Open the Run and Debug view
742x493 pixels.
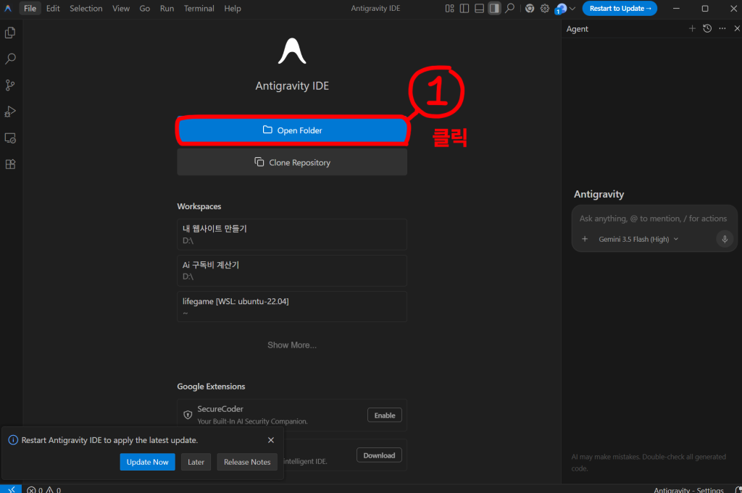(x=10, y=111)
